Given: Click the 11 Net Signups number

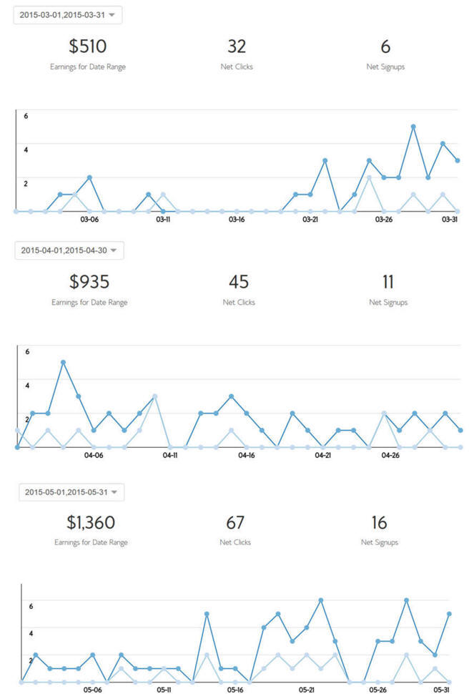Looking at the screenshot, I should pyautogui.click(x=388, y=282).
